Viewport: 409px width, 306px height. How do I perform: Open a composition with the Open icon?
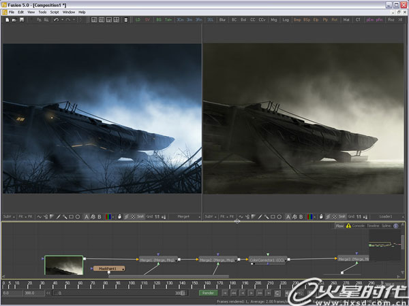point(14,20)
